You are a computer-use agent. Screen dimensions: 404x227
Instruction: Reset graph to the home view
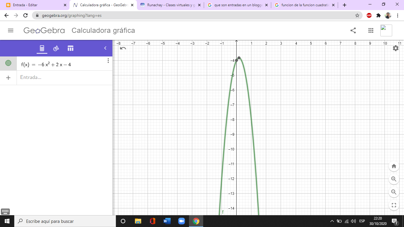click(x=394, y=166)
